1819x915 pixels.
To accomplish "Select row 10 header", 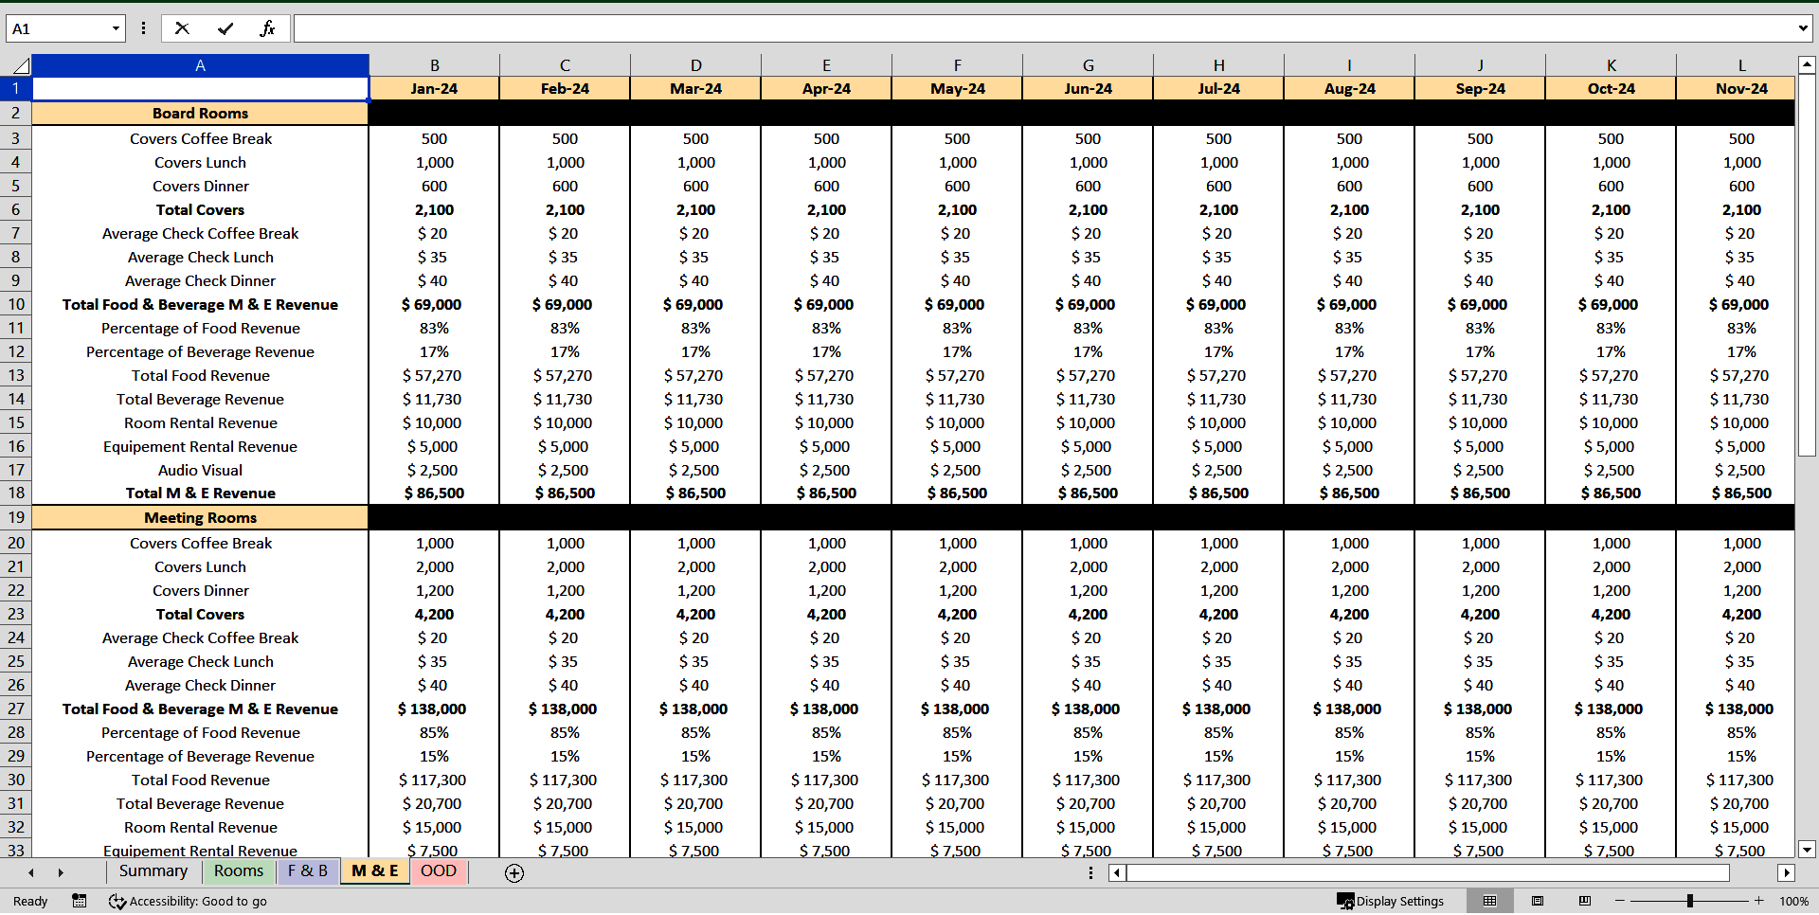I will pyautogui.click(x=16, y=304).
